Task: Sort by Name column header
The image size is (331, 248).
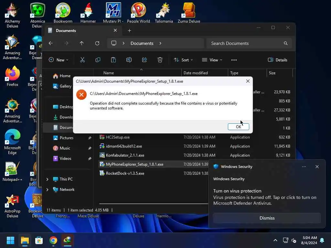Action: [109, 73]
